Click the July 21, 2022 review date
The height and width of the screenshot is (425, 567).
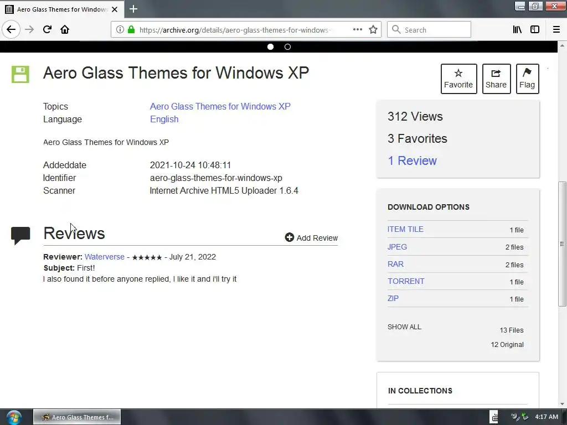[192, 257]
